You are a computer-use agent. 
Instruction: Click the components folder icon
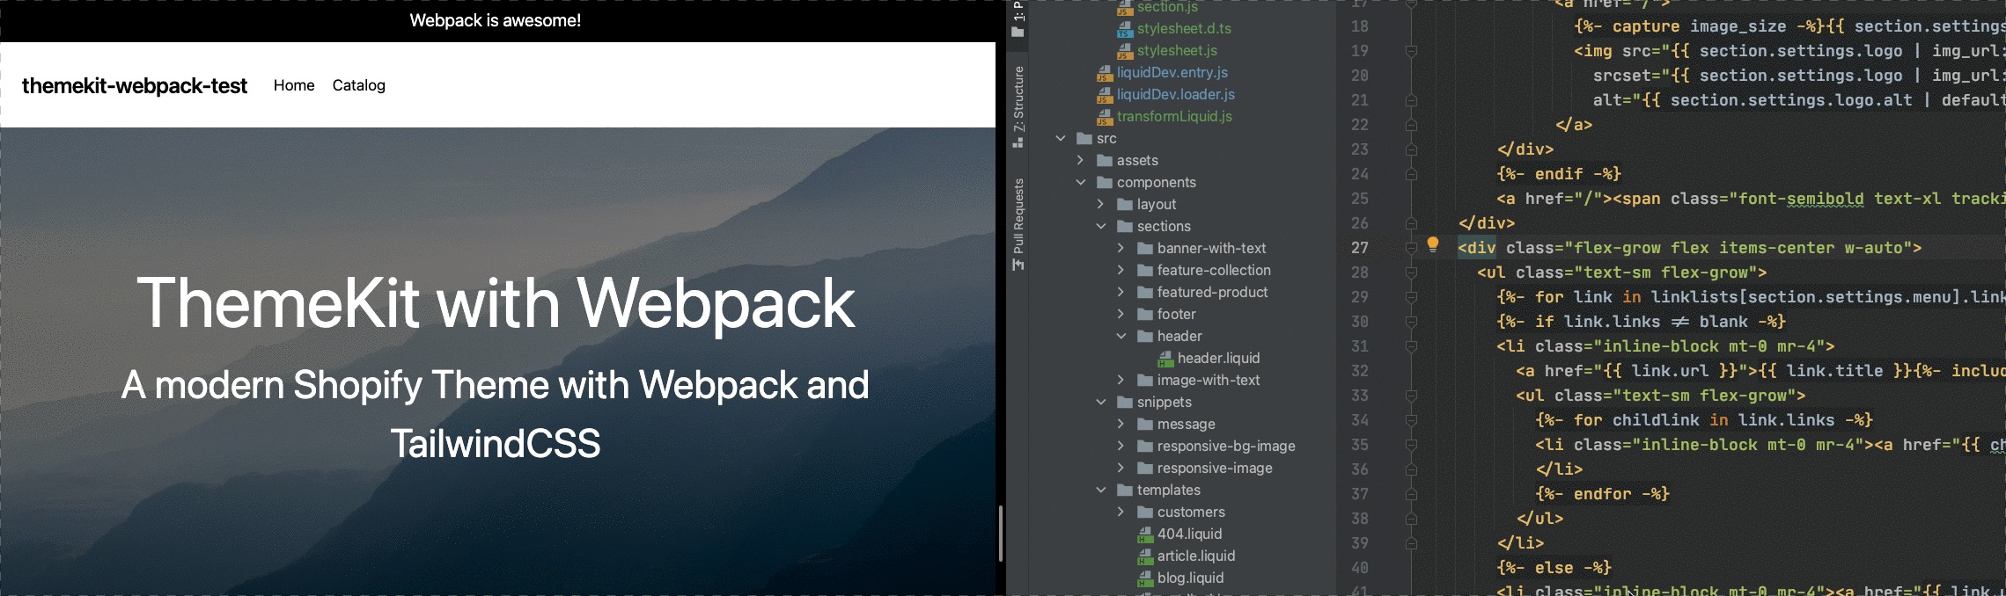pos(1105,182)
